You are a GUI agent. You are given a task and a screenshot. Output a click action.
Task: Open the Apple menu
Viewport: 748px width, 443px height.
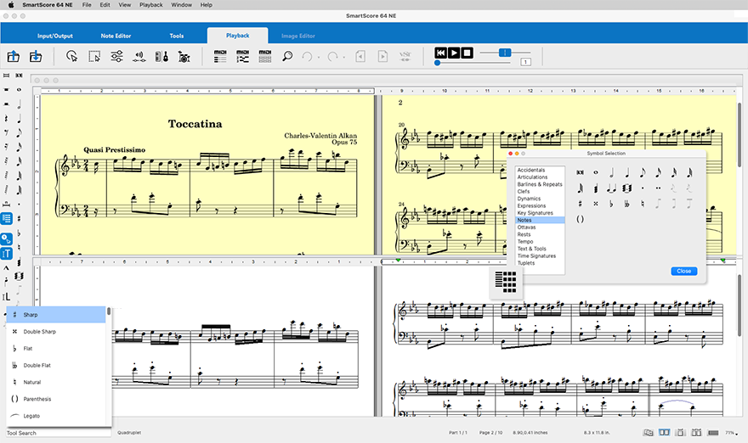(x=10, y=5)
